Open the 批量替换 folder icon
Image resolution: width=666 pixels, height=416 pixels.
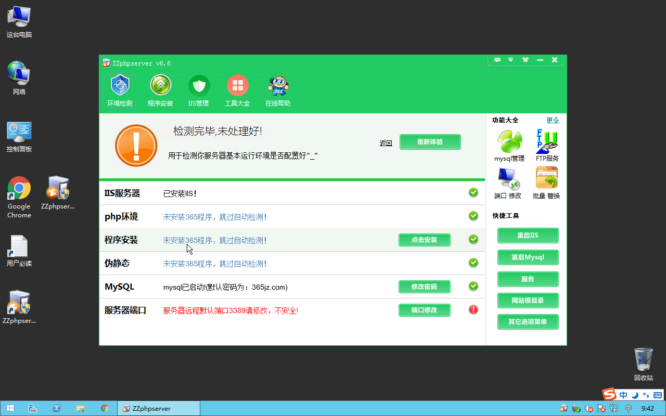(x=546, y=184)
